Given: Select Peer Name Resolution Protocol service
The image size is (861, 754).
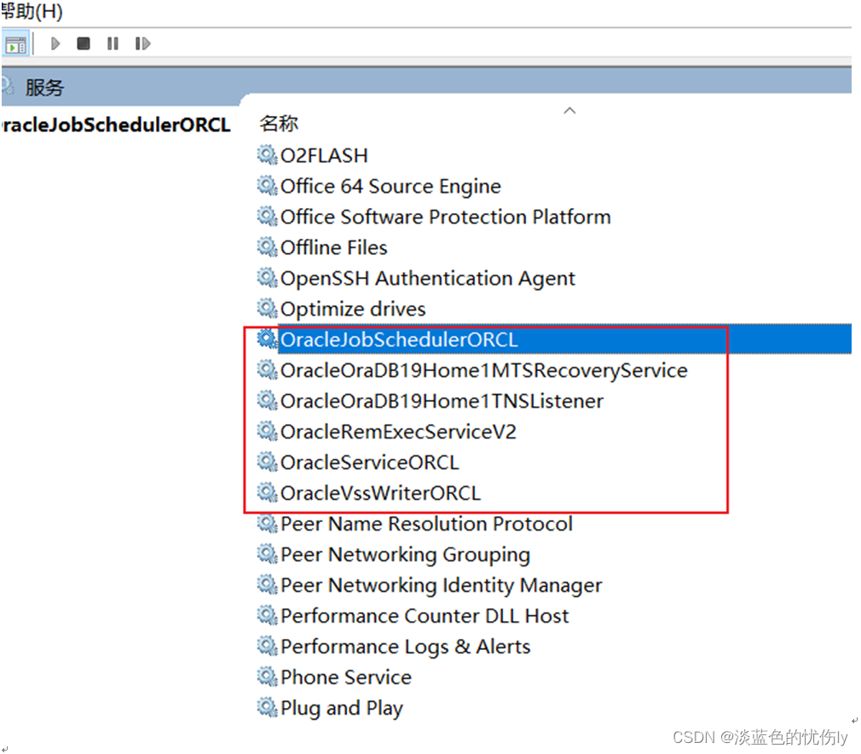Looking at the screenshot, I should coord(426,525).
